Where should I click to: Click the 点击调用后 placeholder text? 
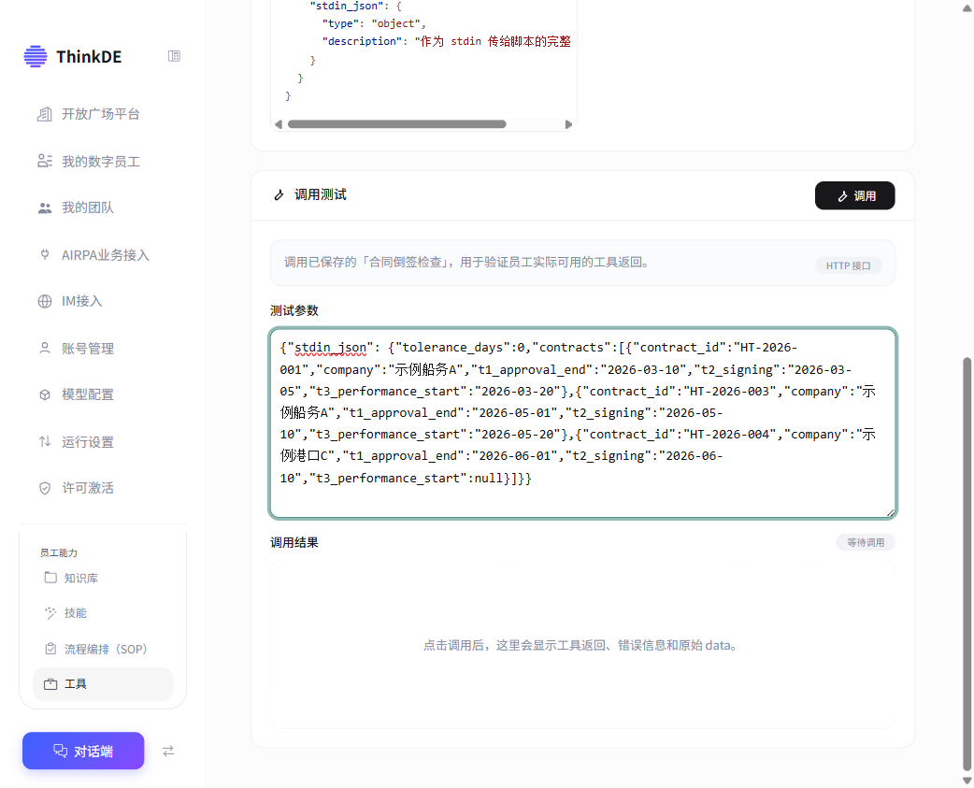click(582, 645)
